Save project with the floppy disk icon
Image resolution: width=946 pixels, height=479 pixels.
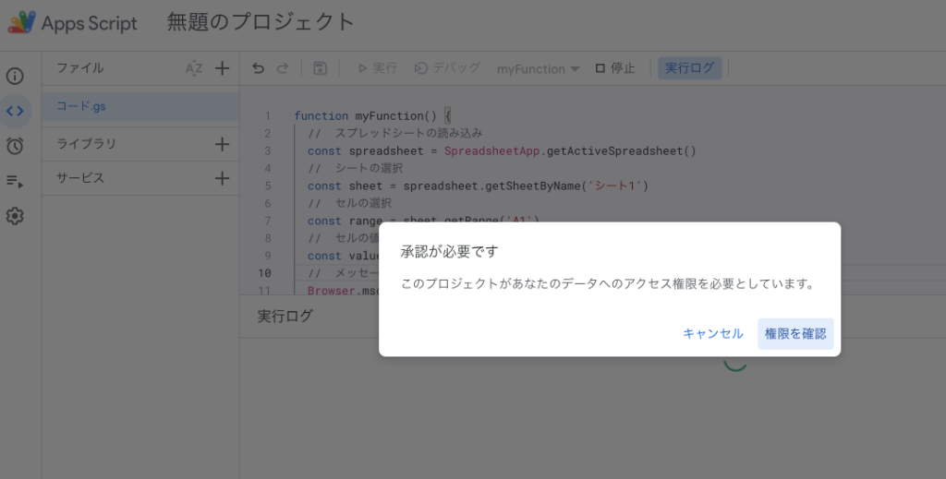pyautogui.click(x=320, y=68)
